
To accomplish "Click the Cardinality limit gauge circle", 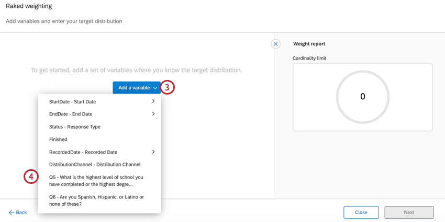I will click(362, 97).
